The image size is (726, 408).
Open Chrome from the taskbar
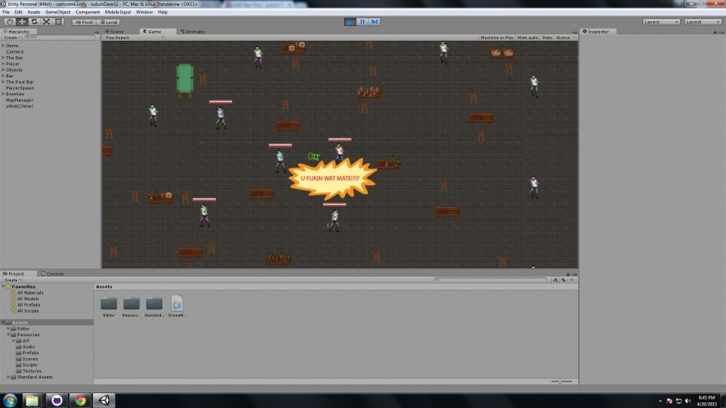coord(81,400)
